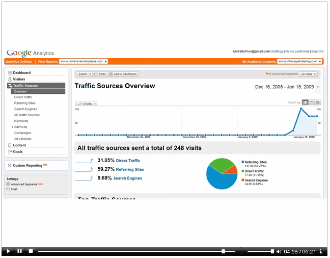Image resolution: width=330 pixels, height=258 pixels.
Task: Click the Dashboard grid icon
Action: (10, 73)
